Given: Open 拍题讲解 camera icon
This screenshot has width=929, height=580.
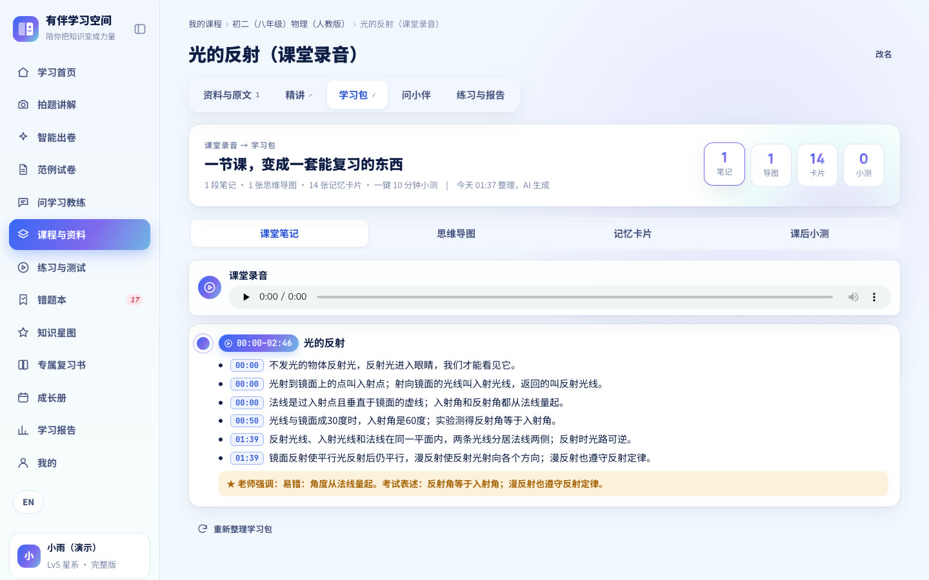Looking at the screenshot, I should [23, 104].
